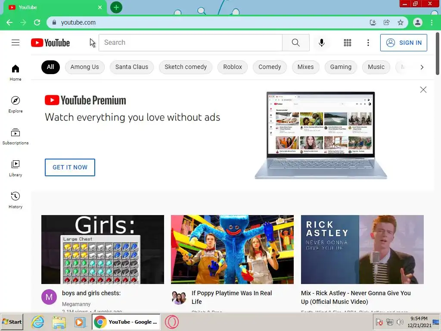The image size is (441, 331).
Task: Open Chrome three-dot menu
Action: pos(432,22)
